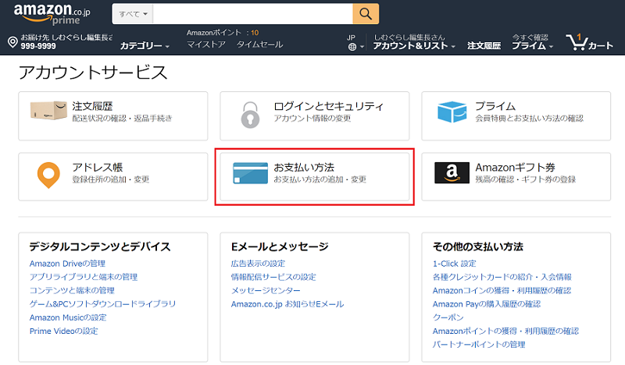Open マイストア in the navigation bar
The width and height of the screenshot is (625, 365).
pos(206,44)
